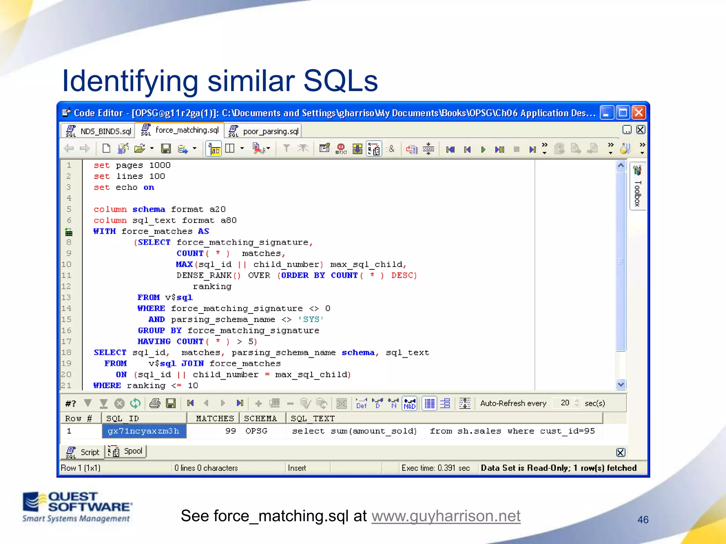
Task: Open the Toolbox side panel
Action: coord(638,187)
